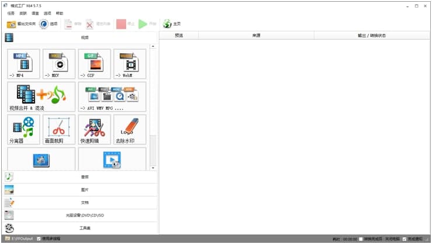
Task: Open the Help menu
Action: point(60,13)
